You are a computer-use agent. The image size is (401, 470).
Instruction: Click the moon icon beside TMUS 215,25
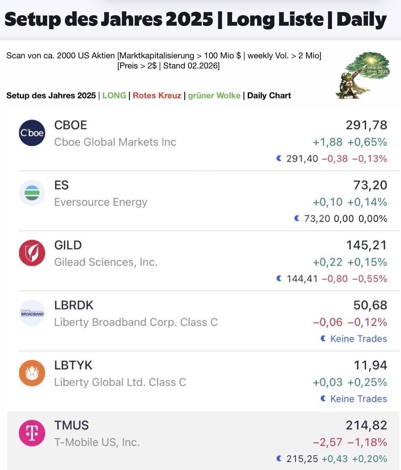coord(279,459)
